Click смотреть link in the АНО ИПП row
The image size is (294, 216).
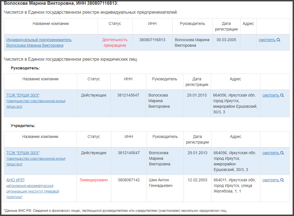[x=271, y=180]
